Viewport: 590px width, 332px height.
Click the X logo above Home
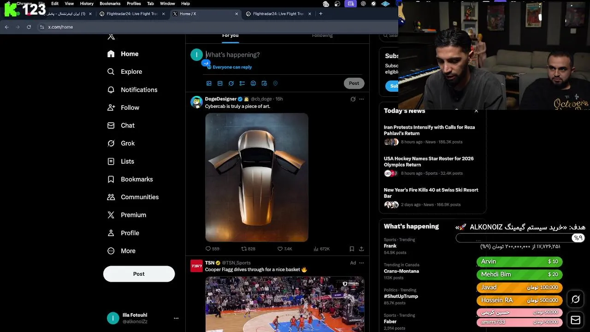[x=111, y=36]
